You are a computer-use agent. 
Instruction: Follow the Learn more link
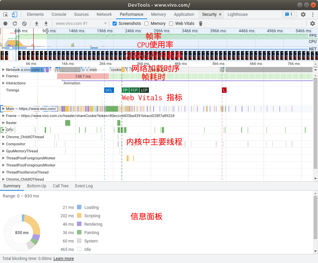click(64, 259)
